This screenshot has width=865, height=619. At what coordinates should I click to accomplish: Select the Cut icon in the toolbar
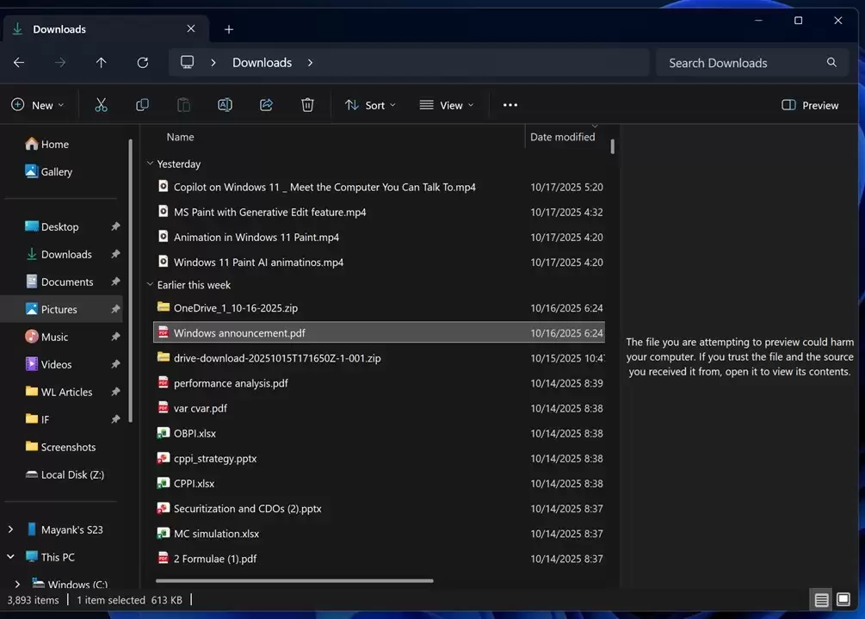pyautogui.click(x=101, y=104)
